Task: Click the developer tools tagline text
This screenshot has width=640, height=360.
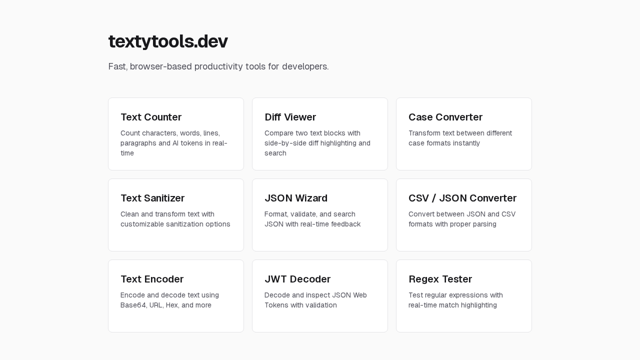Action: tap(218, 66)
